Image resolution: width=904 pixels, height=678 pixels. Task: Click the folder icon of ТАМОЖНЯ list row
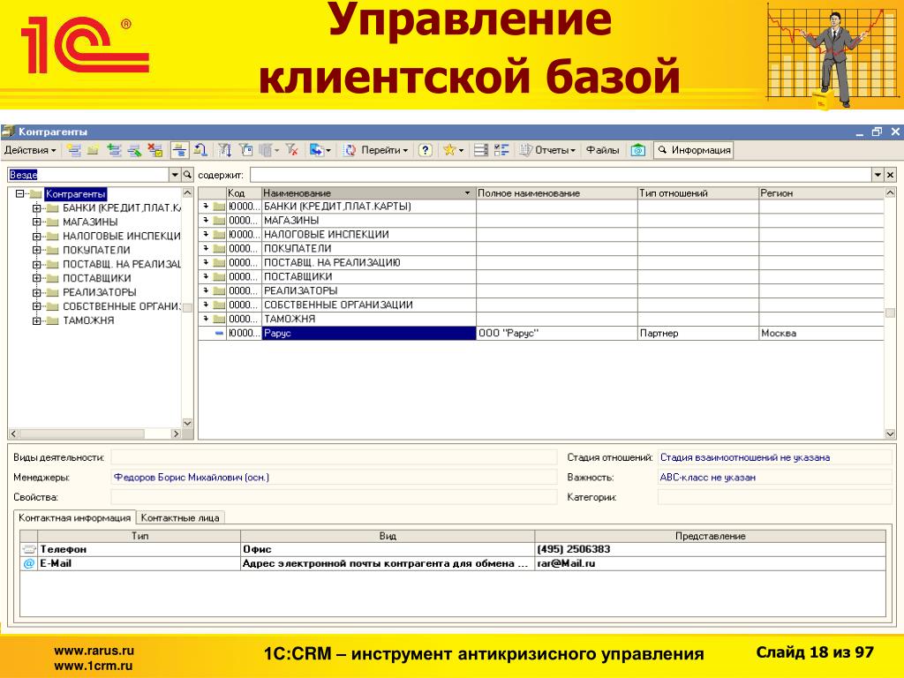219,320
